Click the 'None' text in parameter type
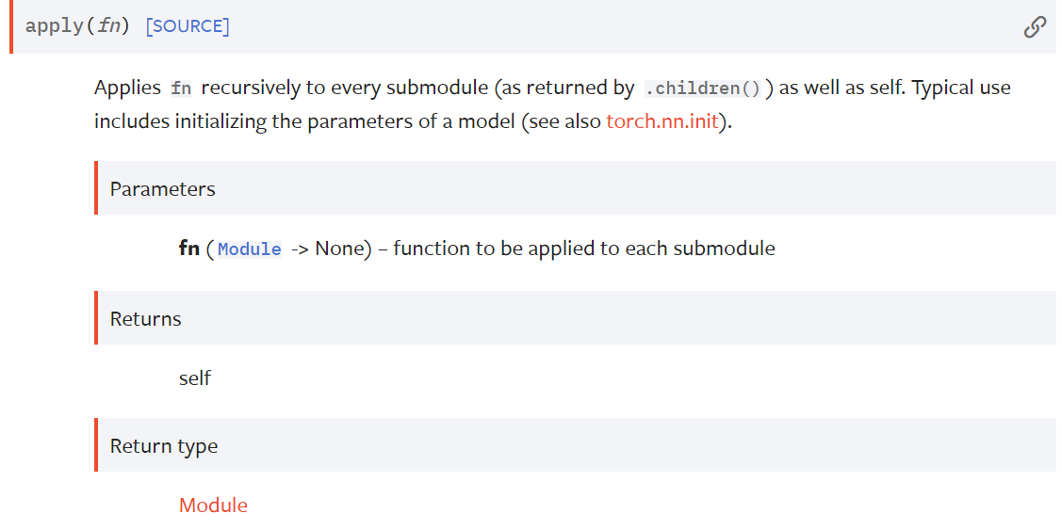Screen dimensions: 1062x530 [x=339, y=249]
